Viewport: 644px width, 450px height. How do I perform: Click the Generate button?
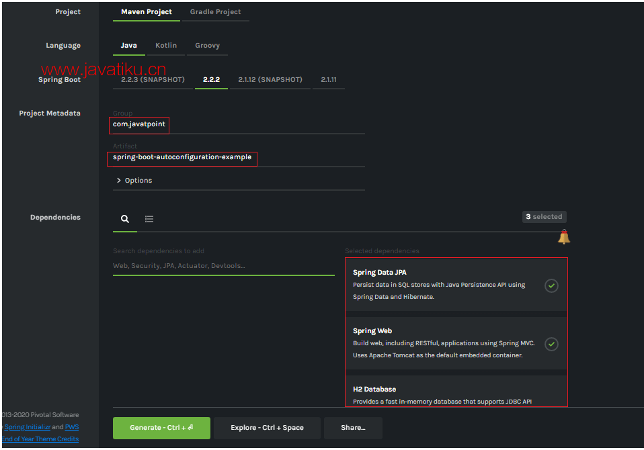click(x=161, y=428)
